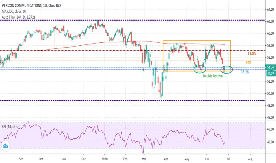Click the Oct date axis label
Viewport: 276px width, 163px height.
tap(41, 159)
